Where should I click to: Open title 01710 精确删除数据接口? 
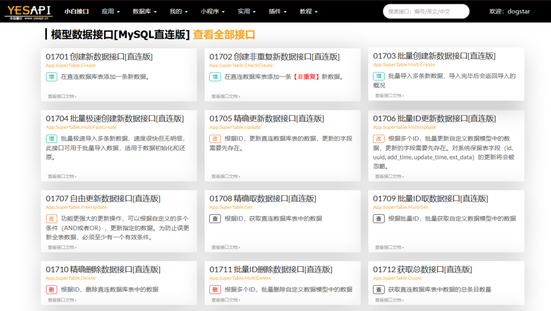coord(103,269)
